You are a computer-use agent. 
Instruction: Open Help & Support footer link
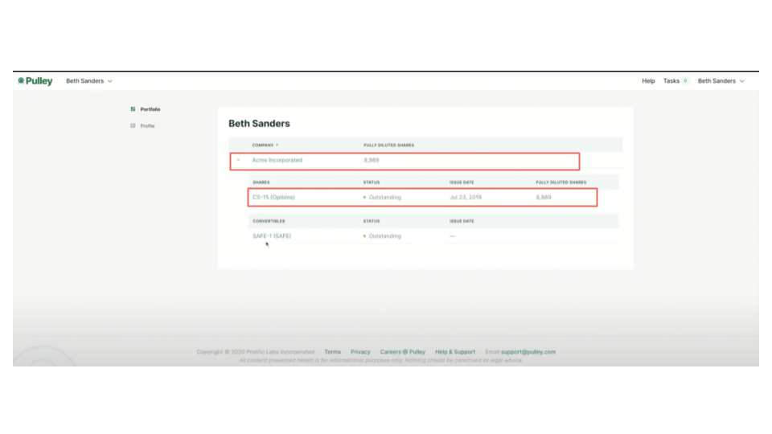coord(455,352)
